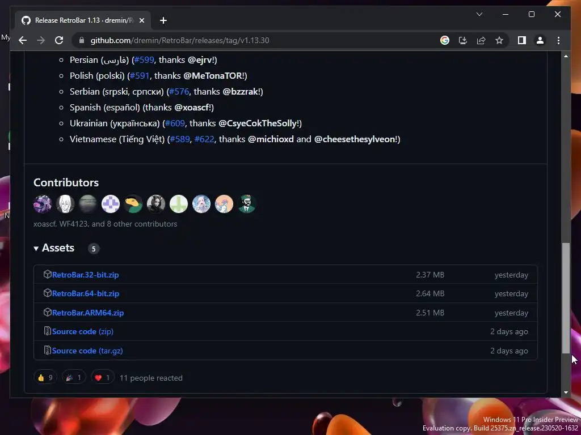
Task: Click the page's vertical scrollbar thumb
Action: [x=566, y=298]
